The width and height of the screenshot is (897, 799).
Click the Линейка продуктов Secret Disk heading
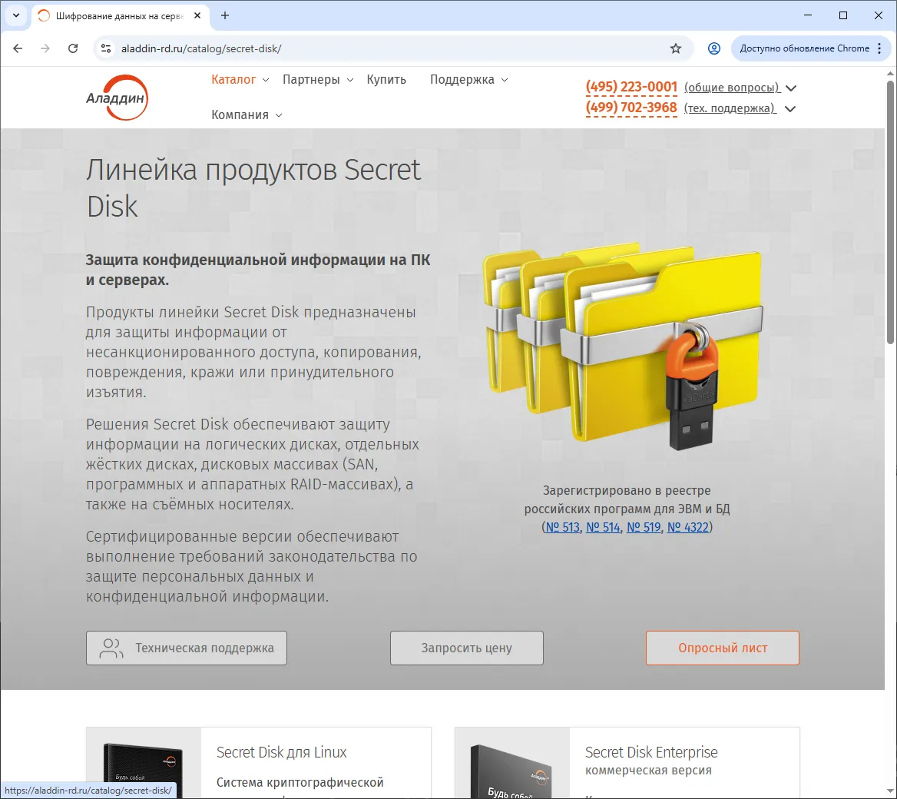(x=254, y=187)
